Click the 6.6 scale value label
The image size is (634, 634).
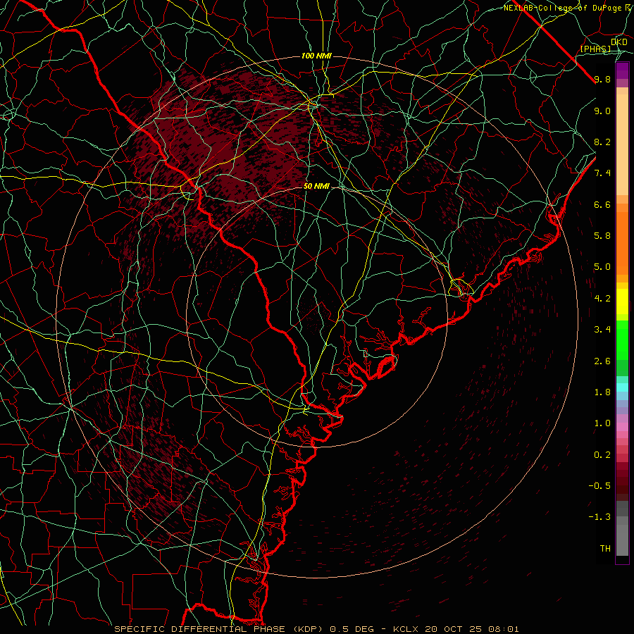tap(602, 204)
